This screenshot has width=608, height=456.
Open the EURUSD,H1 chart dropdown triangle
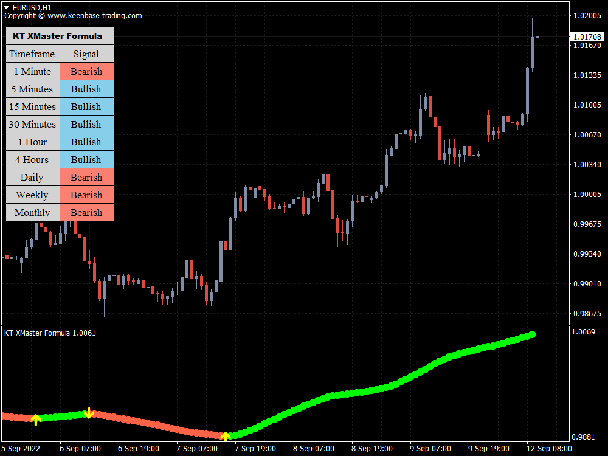point(7,8)
